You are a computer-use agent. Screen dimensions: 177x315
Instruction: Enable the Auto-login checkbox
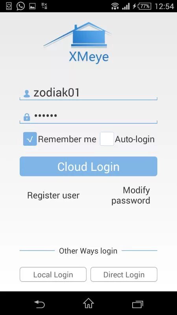click(107, 139)
